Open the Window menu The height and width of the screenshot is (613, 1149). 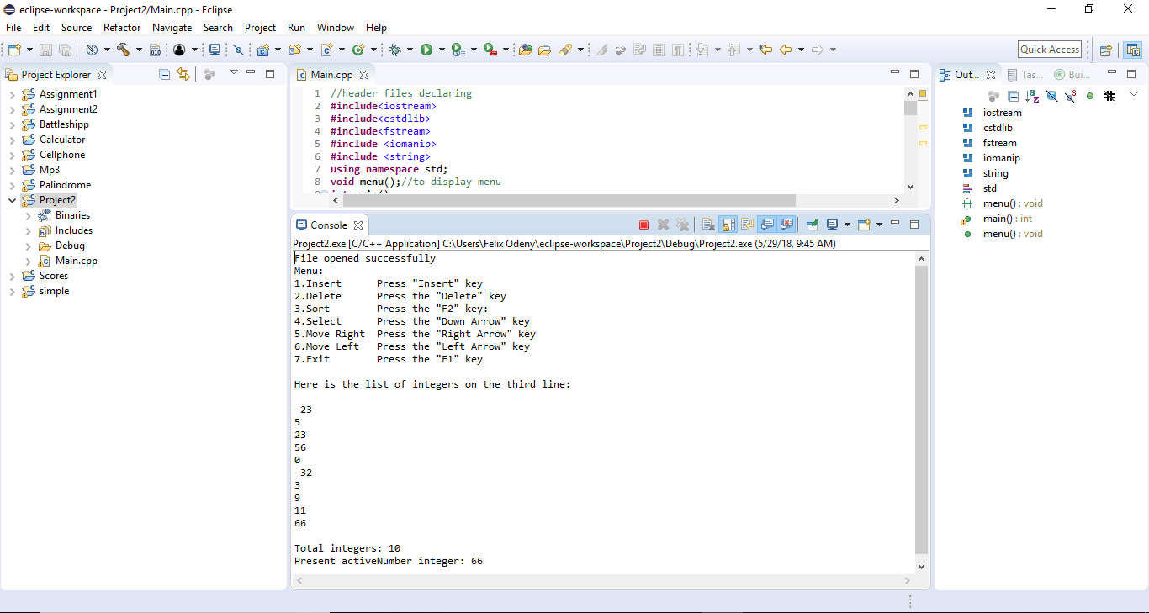[x=336, y=28]
